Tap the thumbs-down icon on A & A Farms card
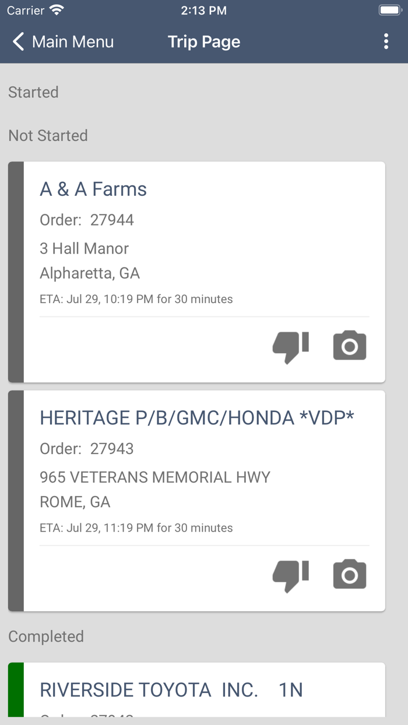The height and width of the screenshot is (725, 408). tap(290, 346)
